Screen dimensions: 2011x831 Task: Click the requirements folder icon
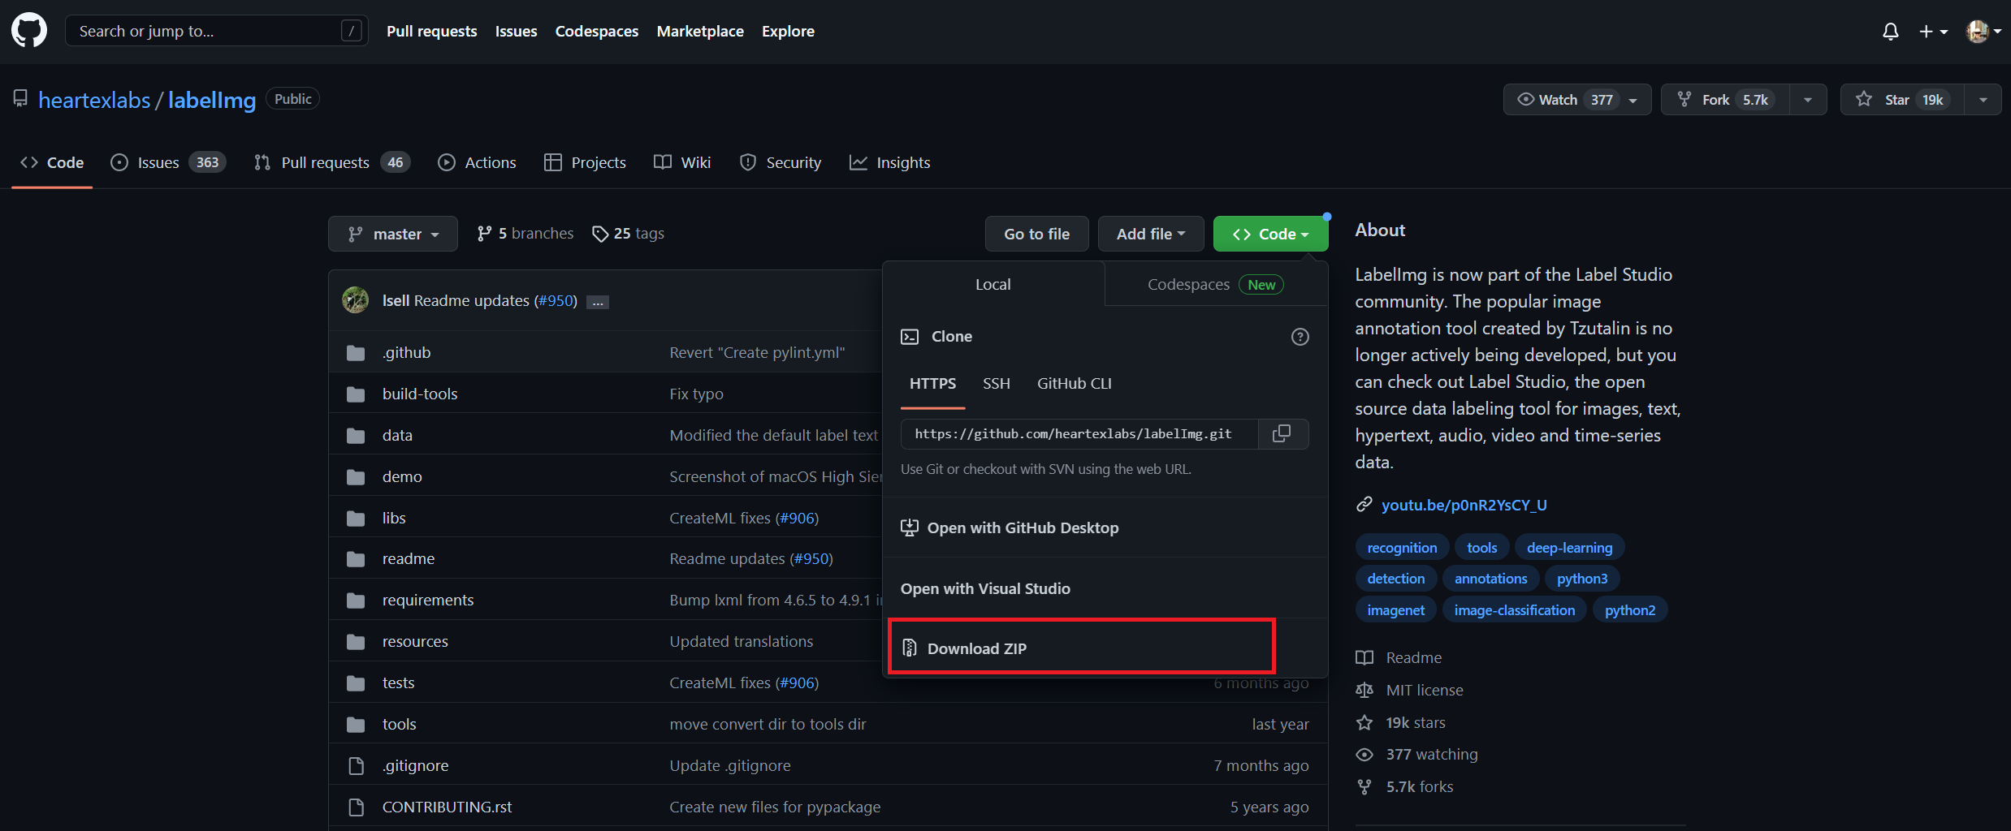[356, 601]
